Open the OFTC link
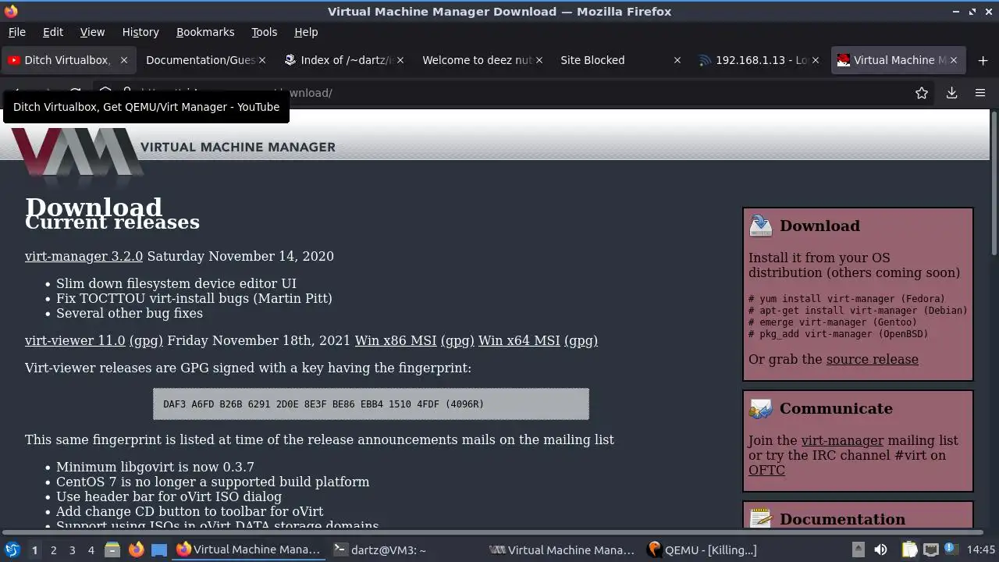Image resolution: width=999 pixels, height=562 pixels. click(766, 470)
